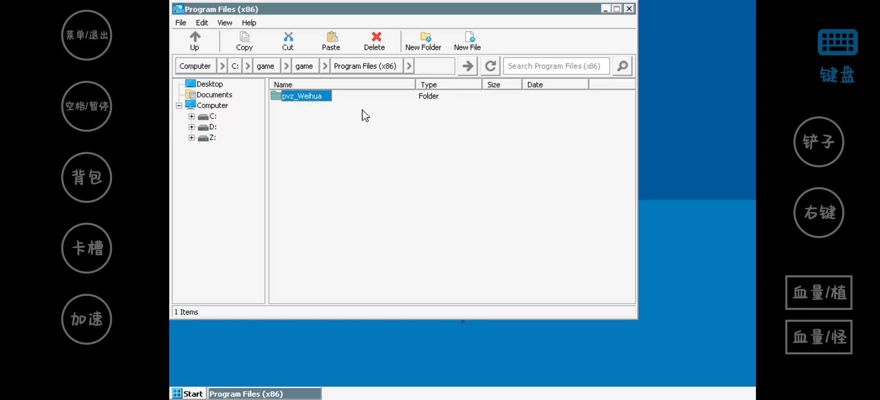Expand the D: drive tree node
Viewport: 880px width, 400px height.
tap(191, 127)
